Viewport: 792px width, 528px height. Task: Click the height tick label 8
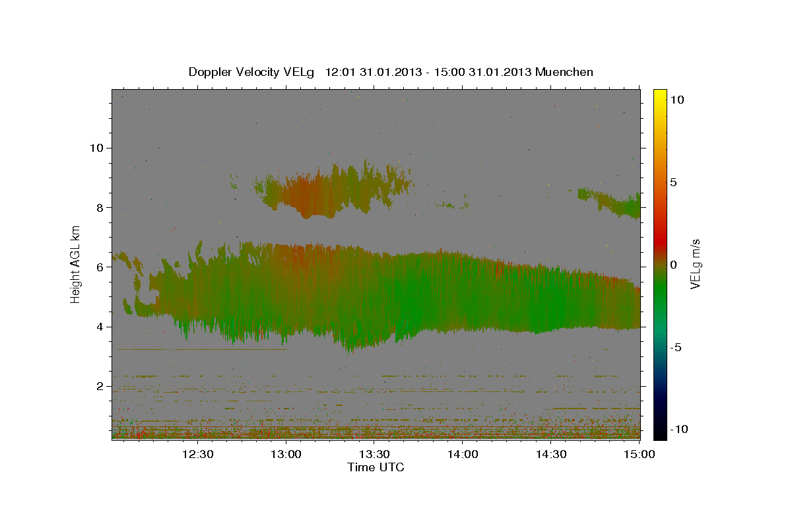click(x=100, y=207)
